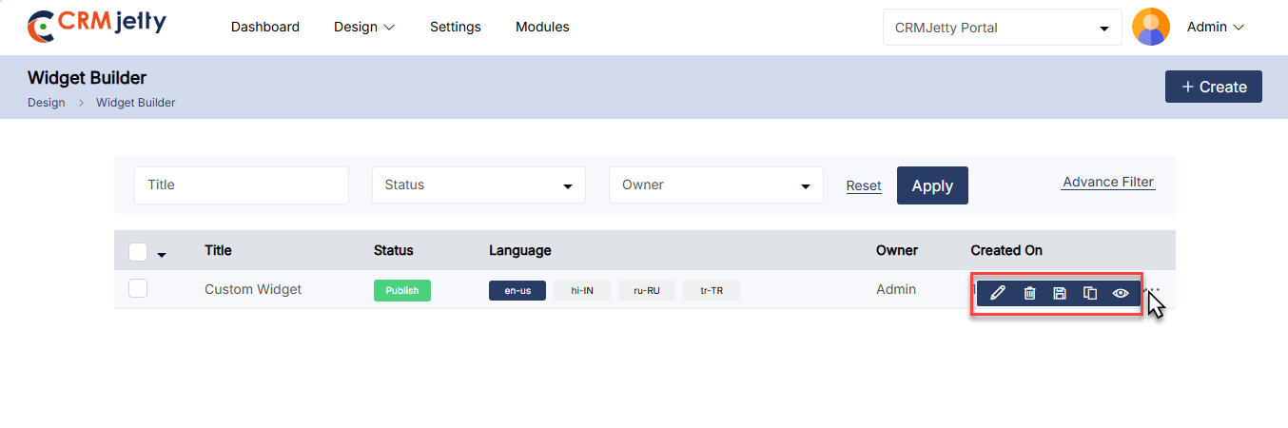Click the three-dot more actions icon
Viewport: 1288px width, 428px height.
pyautogui.click(x=1153, y=289)
